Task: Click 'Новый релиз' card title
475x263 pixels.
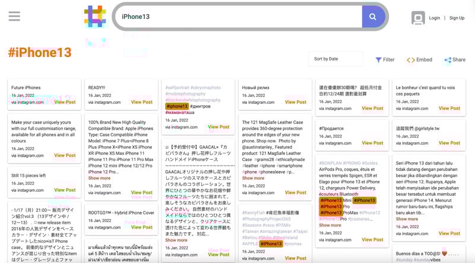Action: point(255,87)
